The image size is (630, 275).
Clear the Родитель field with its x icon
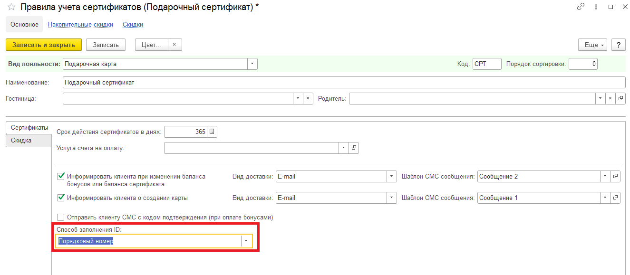[611, 98]
